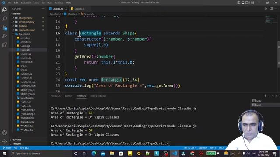The height and width of the screenshot is (157, 280).
Task: Open Microsoft Edge from the taskbar
Action: coord(94,153)
